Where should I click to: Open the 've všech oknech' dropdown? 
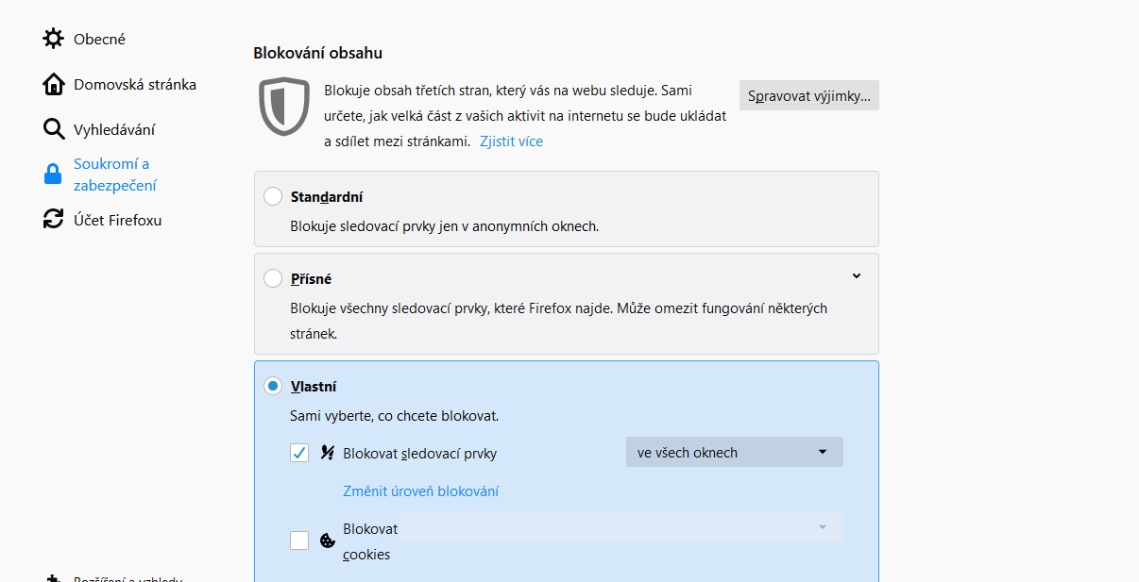734,452
